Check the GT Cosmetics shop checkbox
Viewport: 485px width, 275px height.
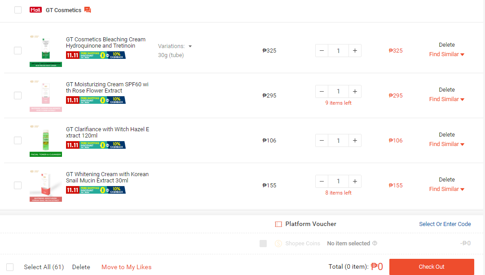18,10
